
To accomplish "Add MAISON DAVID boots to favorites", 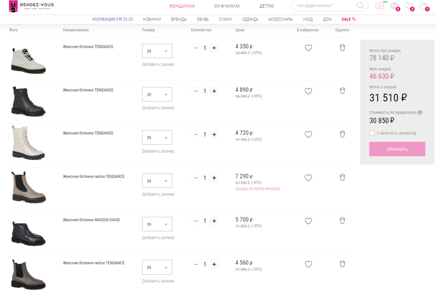I will point(308,221).
